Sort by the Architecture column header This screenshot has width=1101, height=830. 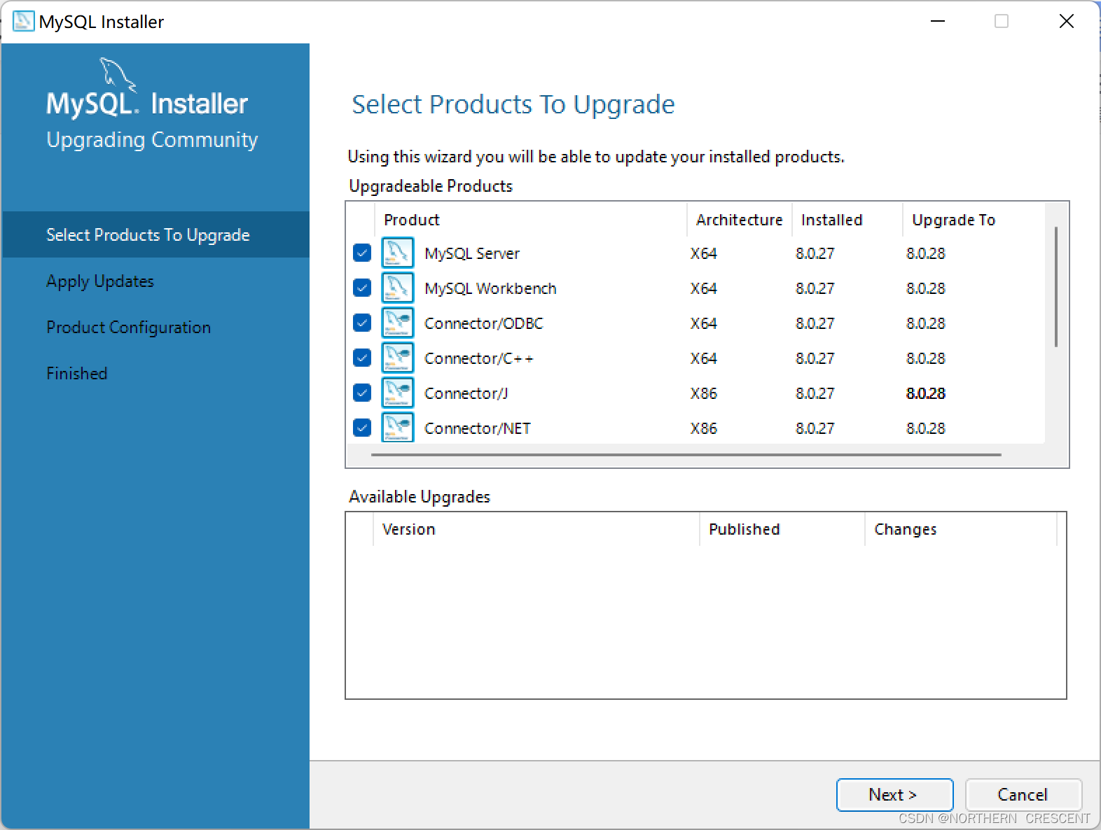[740, 220]
